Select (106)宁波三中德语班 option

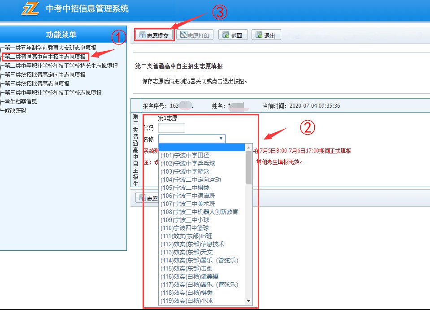202,196
